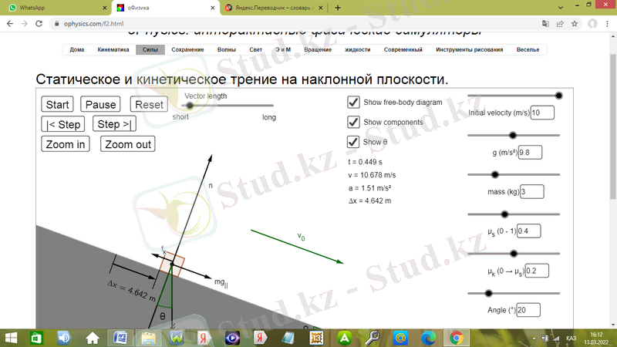Viewport: 617px width, 347px height.
Task: Pause the simulation
Action: click(100, 105)
